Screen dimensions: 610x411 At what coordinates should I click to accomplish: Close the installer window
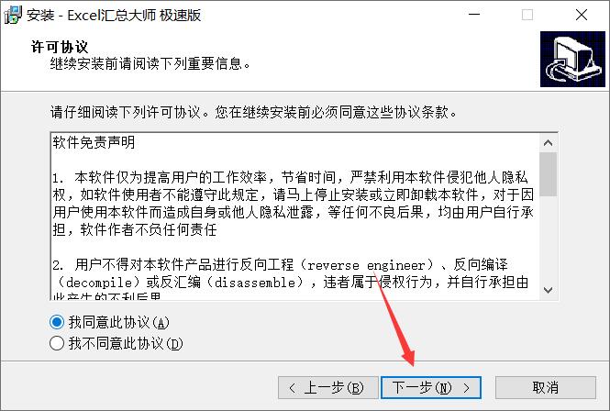tap(582, 15)
